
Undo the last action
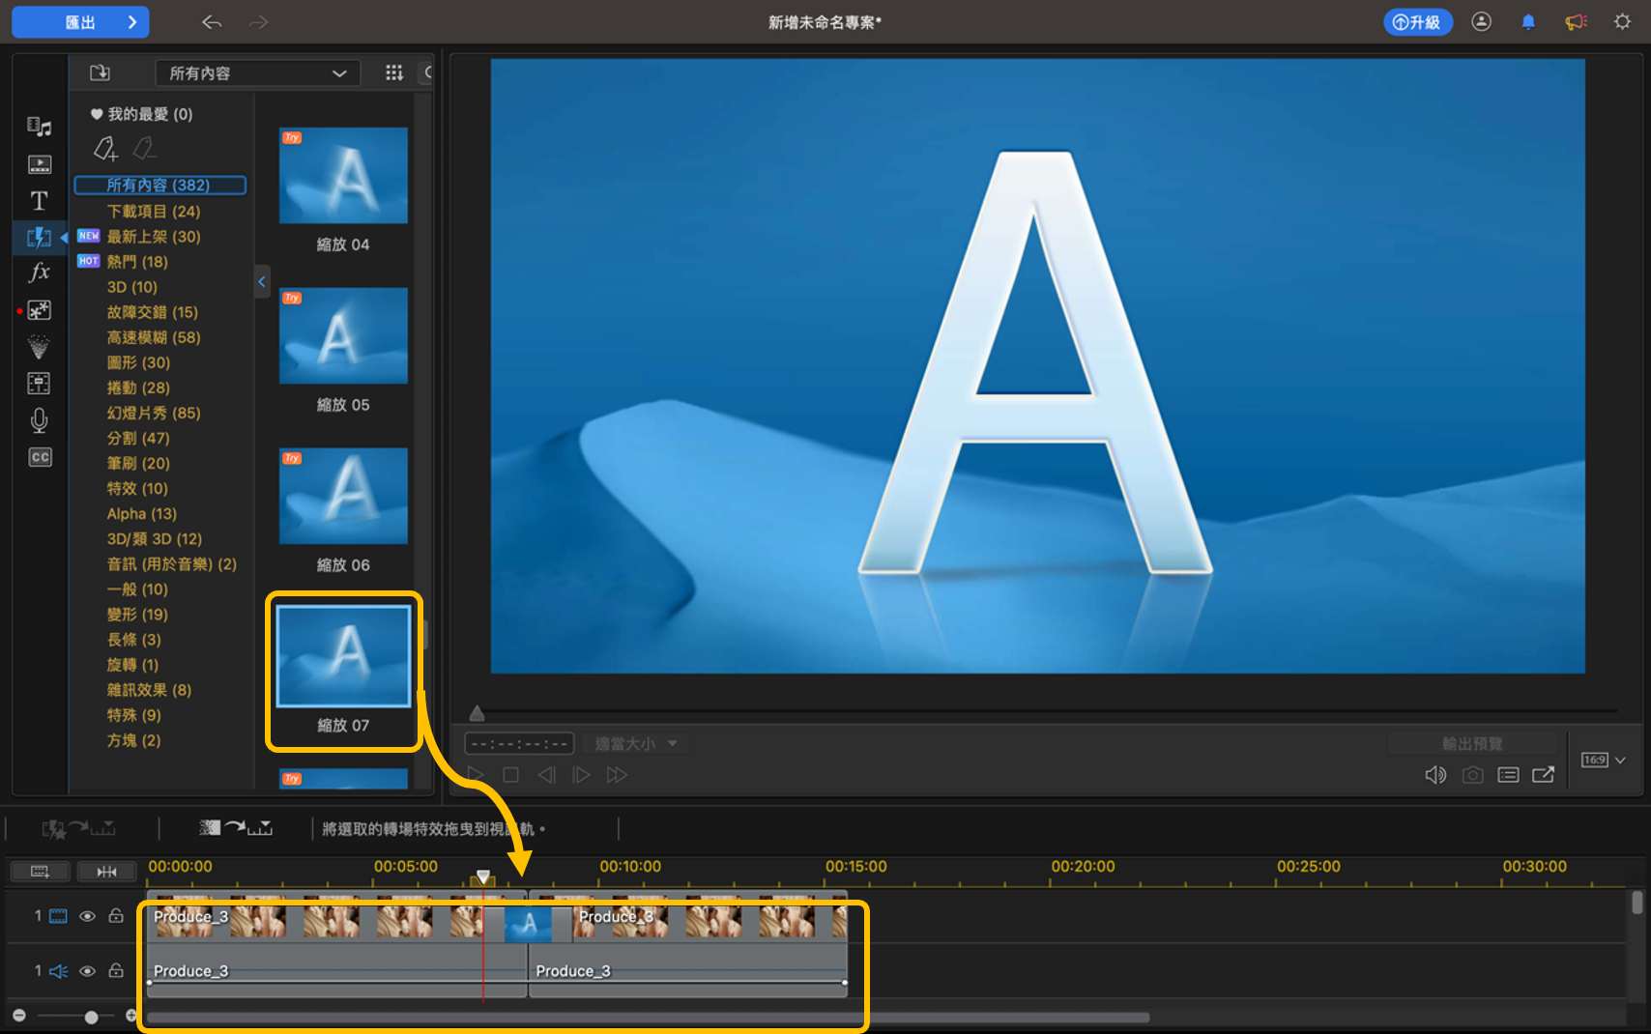212,22
